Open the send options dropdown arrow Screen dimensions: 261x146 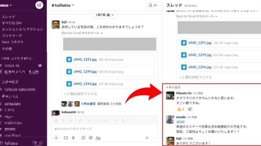(x=153, y=138)
